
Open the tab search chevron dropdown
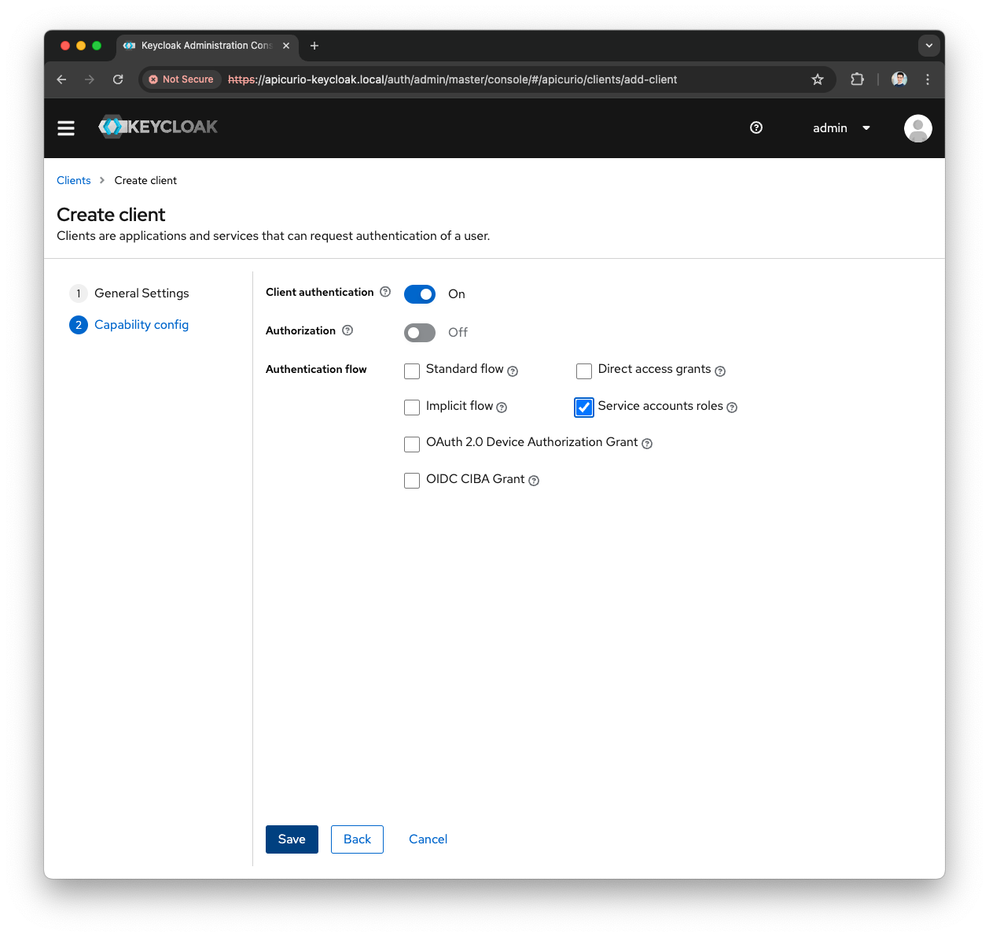[928, 46]
